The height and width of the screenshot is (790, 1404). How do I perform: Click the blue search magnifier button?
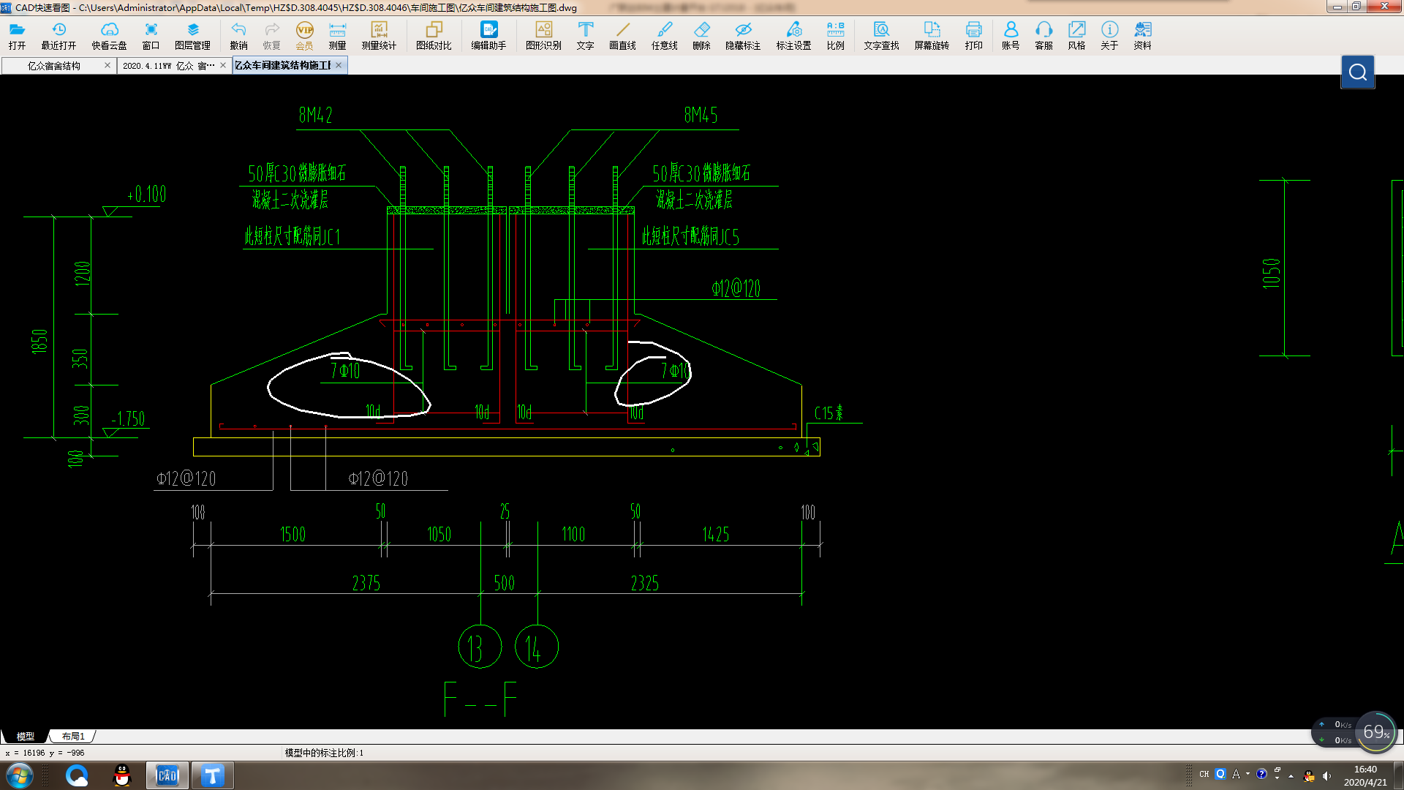click(x=1357, y=72)
